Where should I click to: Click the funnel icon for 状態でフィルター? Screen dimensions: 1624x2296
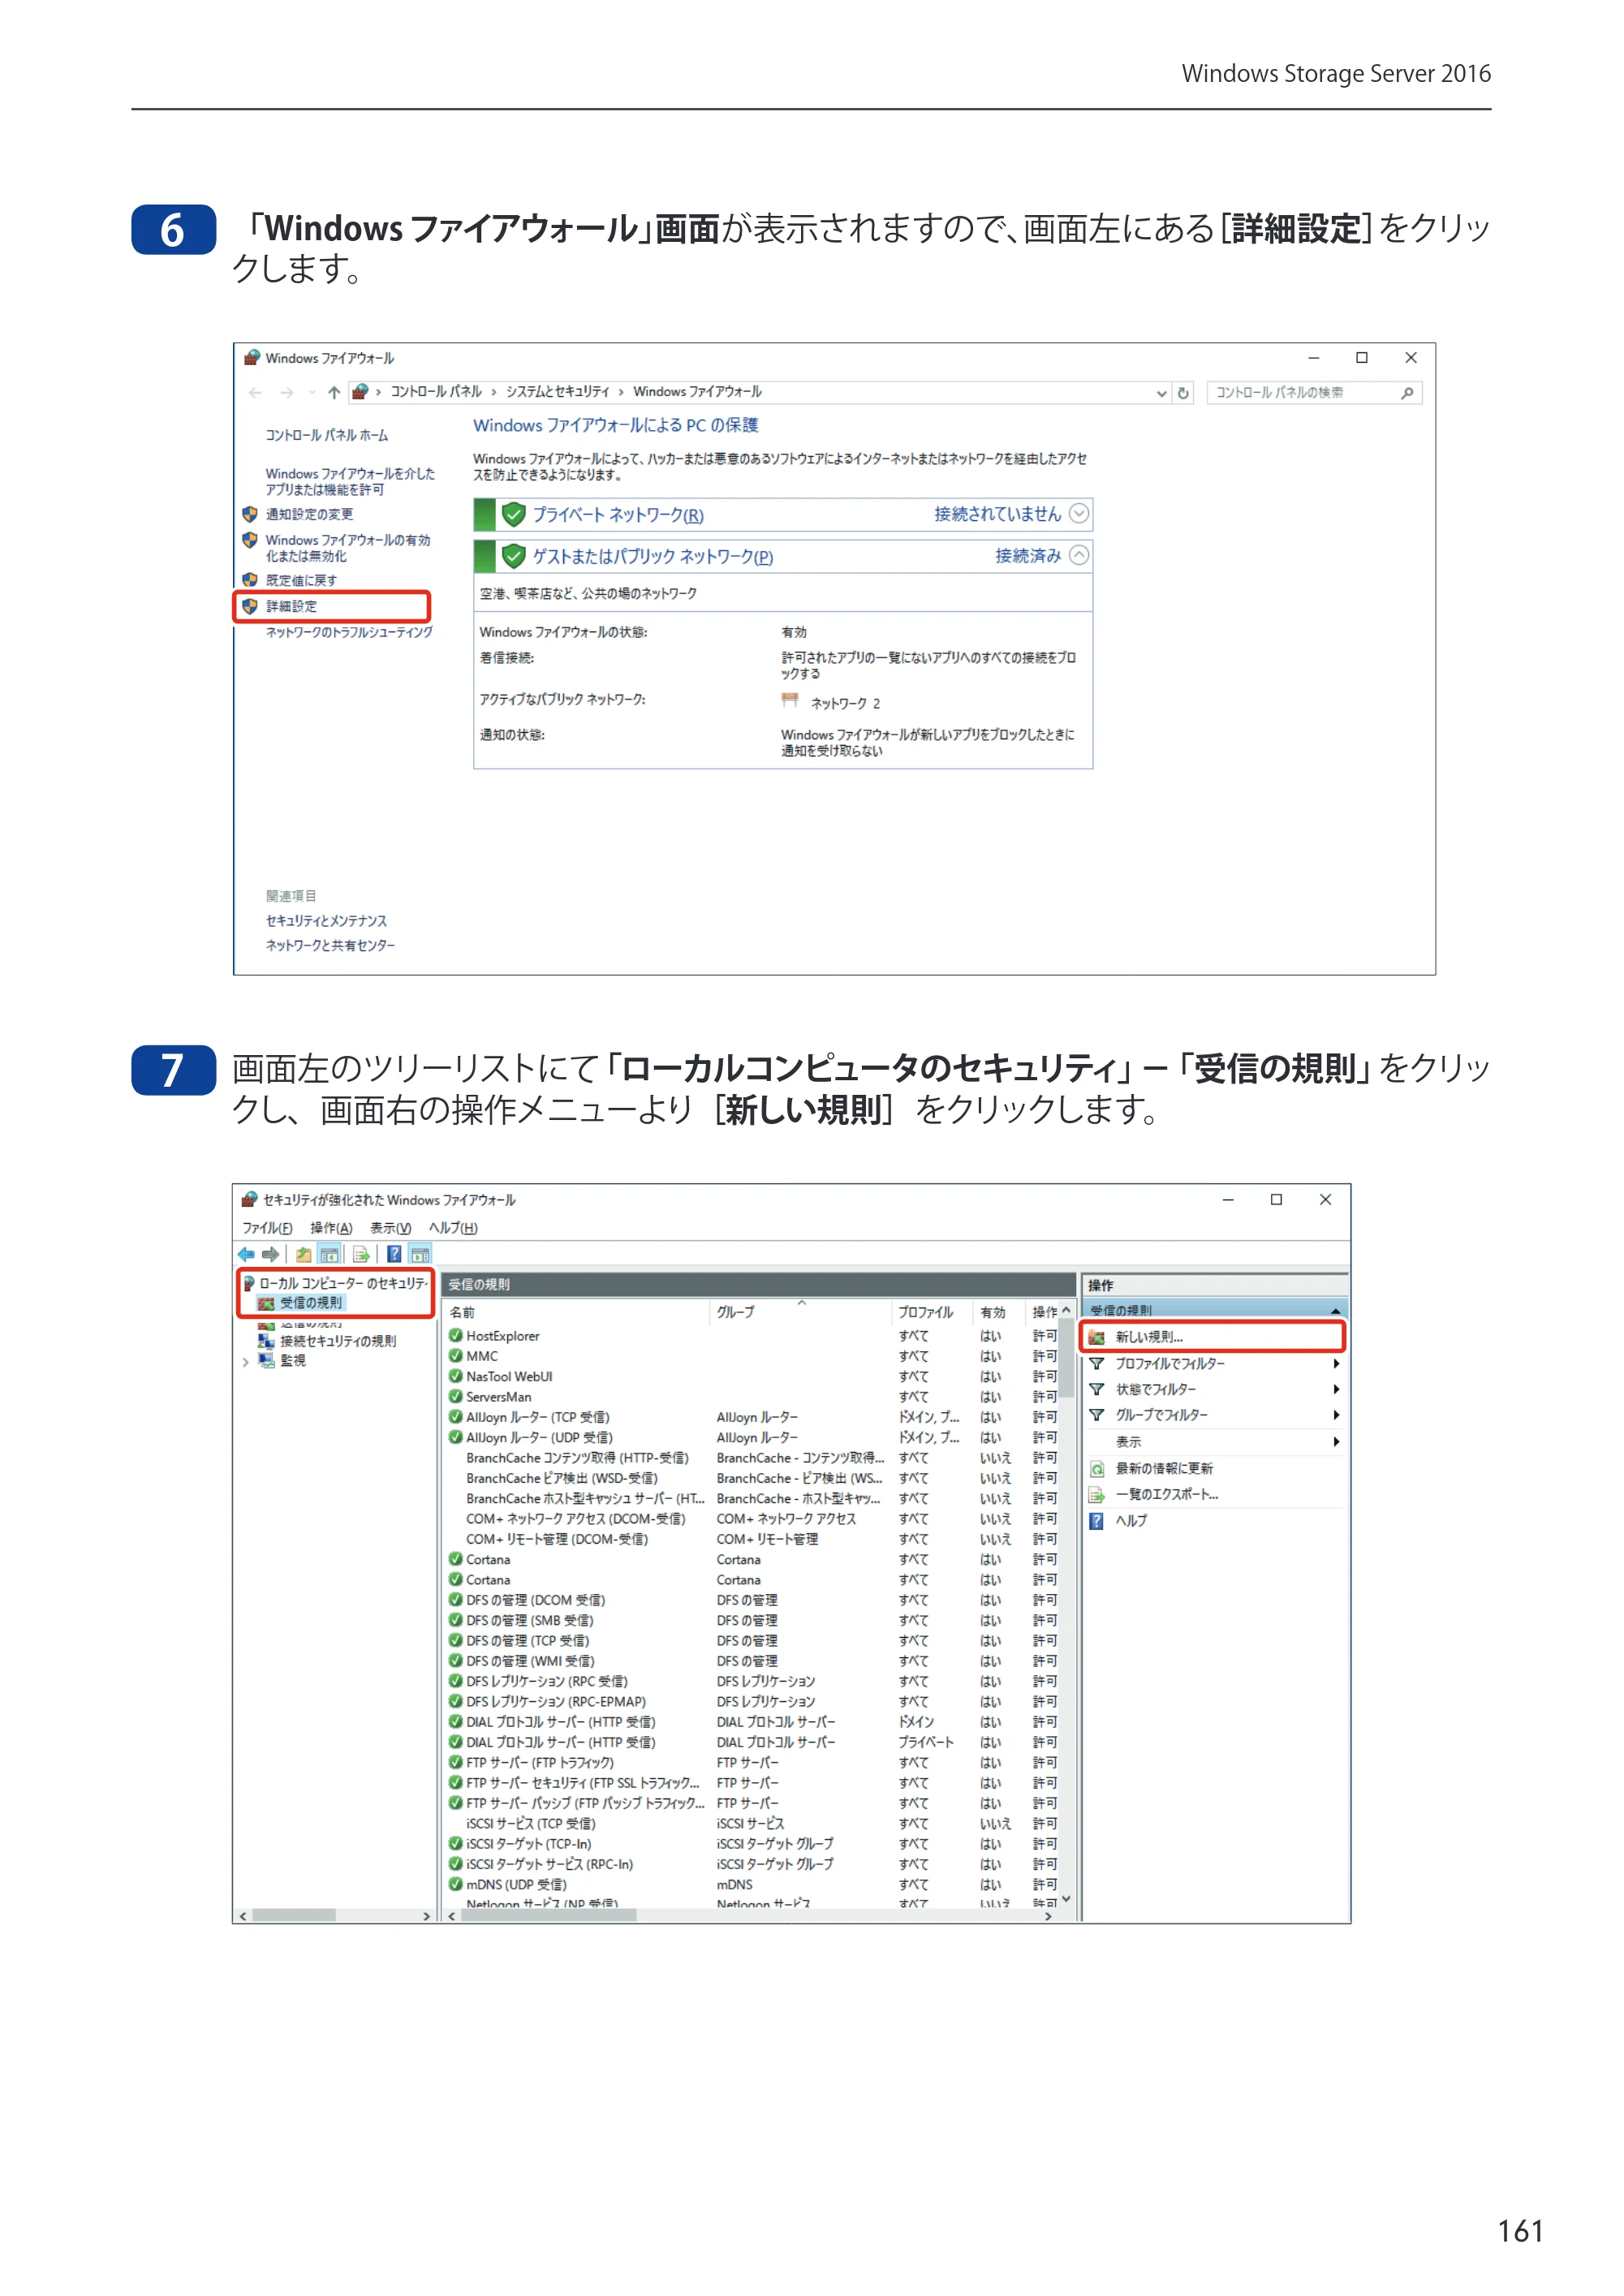click(x=1097, y=1390)
